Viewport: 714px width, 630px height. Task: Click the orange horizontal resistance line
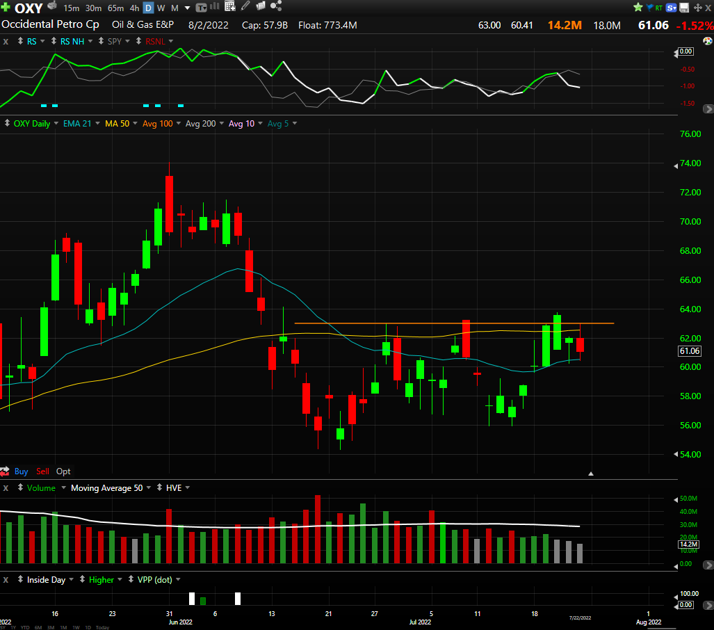point(454,323)
